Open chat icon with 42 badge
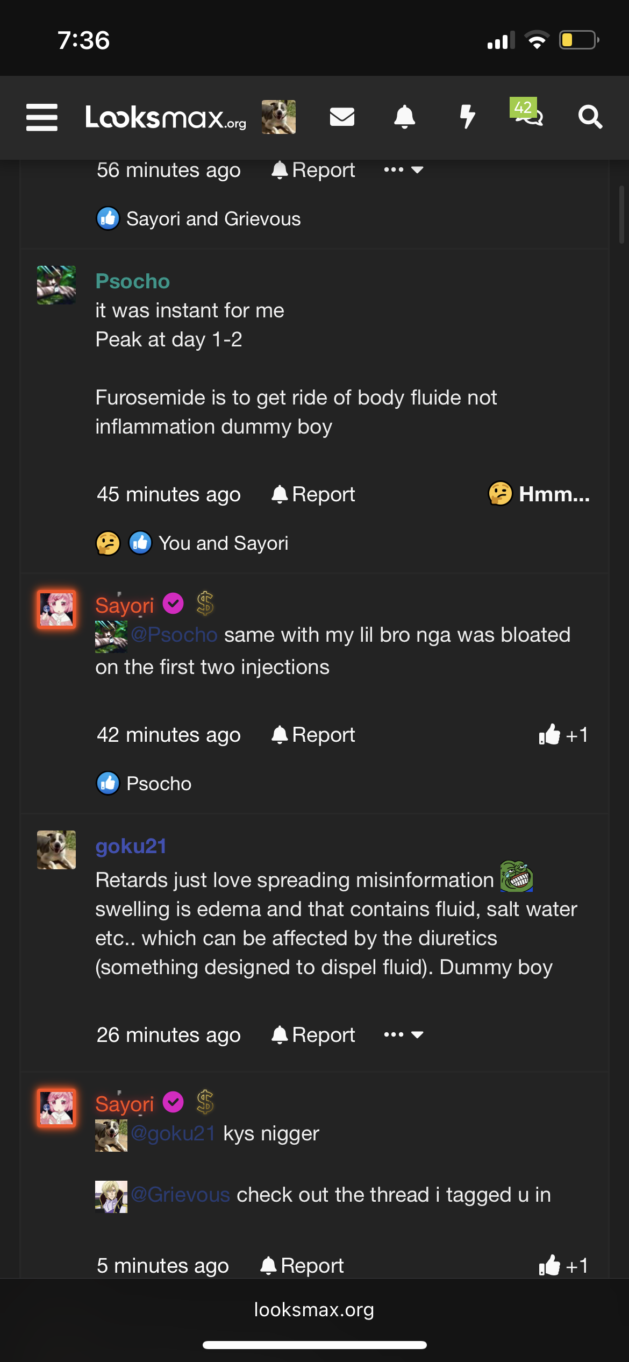Viewport: 629px width, 1362px height. (x=528, y=114)
